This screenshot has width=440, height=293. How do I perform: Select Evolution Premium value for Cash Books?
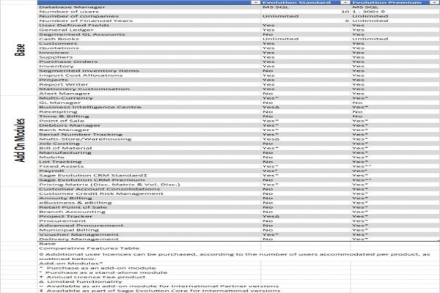pos(370,39)
